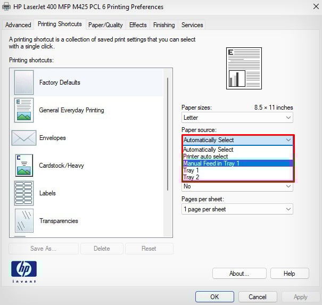The height and width of the screenshot is (305, 322).
Task: Select the Labels text entry
Action: [x=47, y=193]
